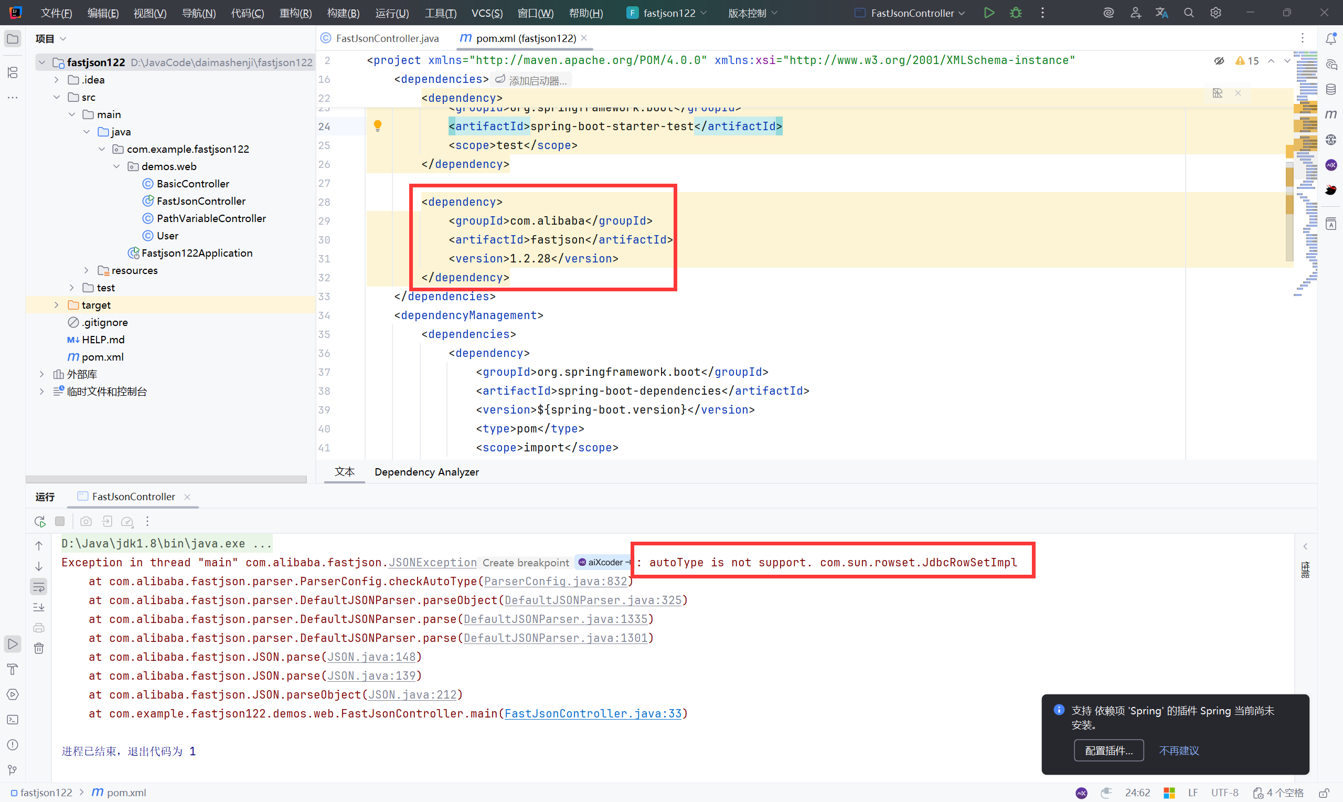Open the Maven tool window icon
This screenshot has width=1343, height=802.
(1331, 114)
